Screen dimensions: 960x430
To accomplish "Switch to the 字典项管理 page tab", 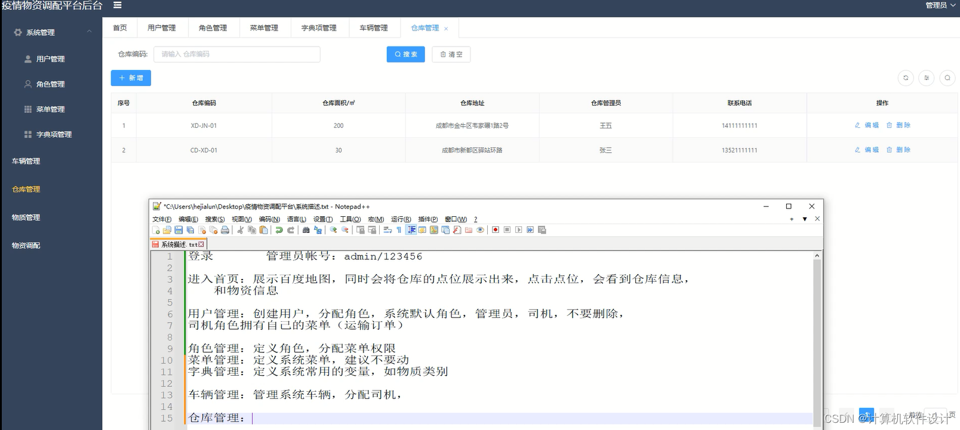I will [x=319, y=28].
